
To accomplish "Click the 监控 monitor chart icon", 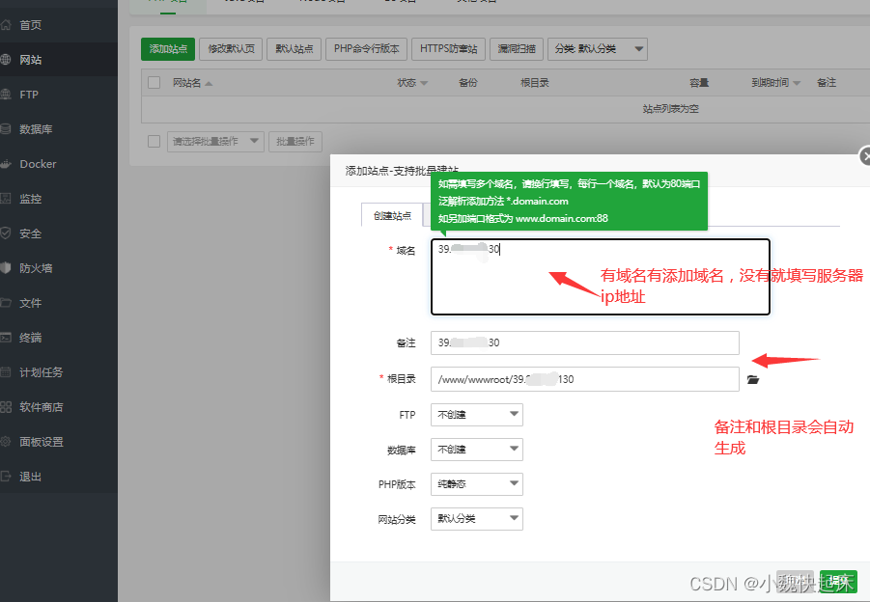I will click(x=6, y=199).
